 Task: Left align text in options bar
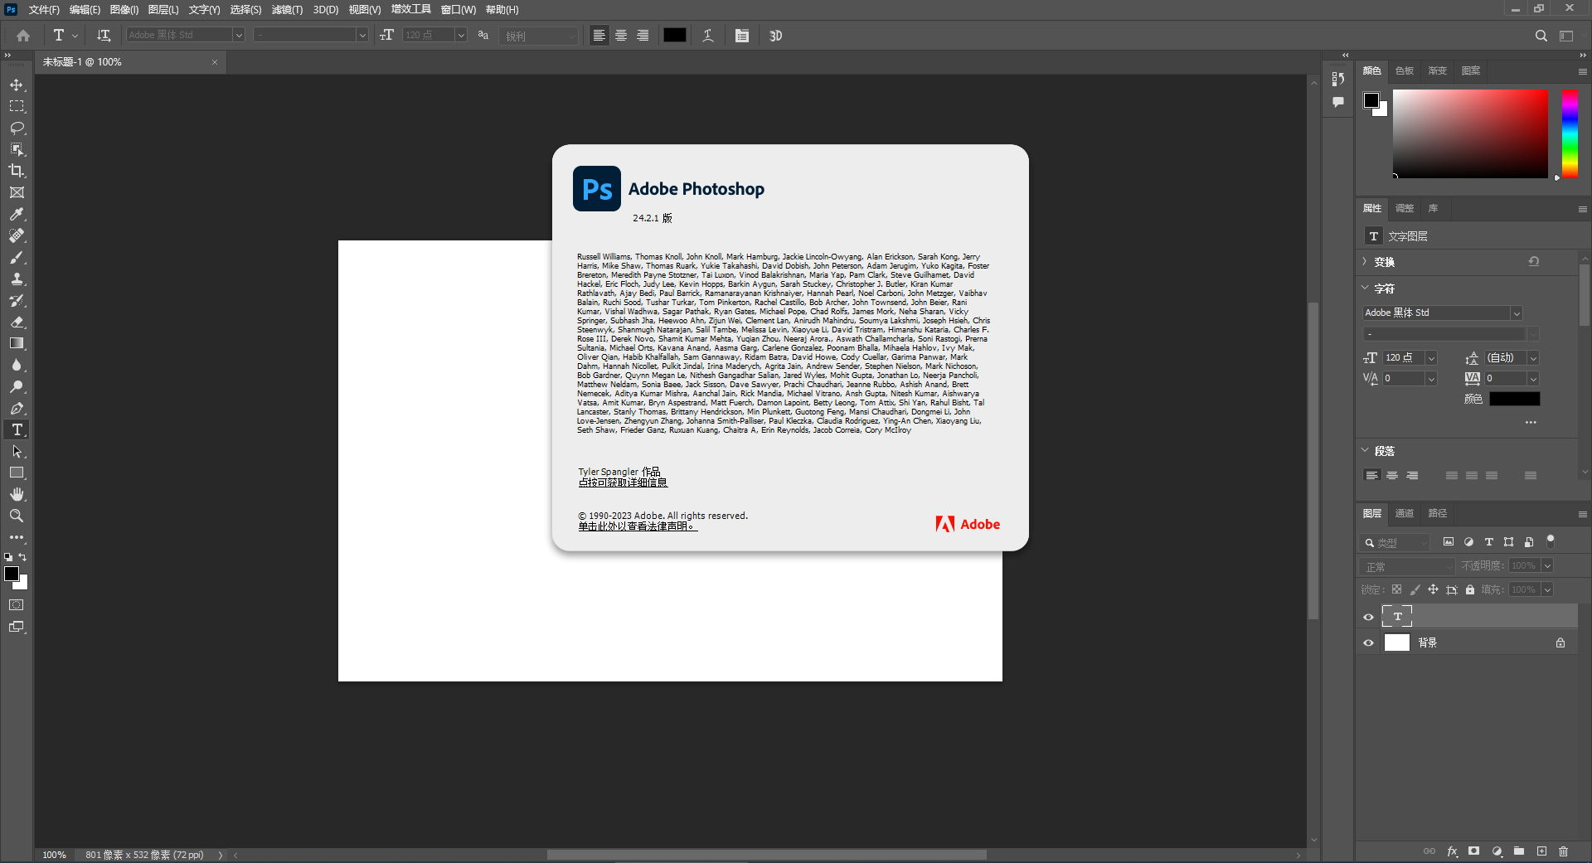pos(599,36)
